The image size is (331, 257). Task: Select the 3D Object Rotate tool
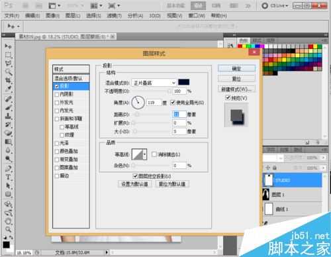coord(8,204)
